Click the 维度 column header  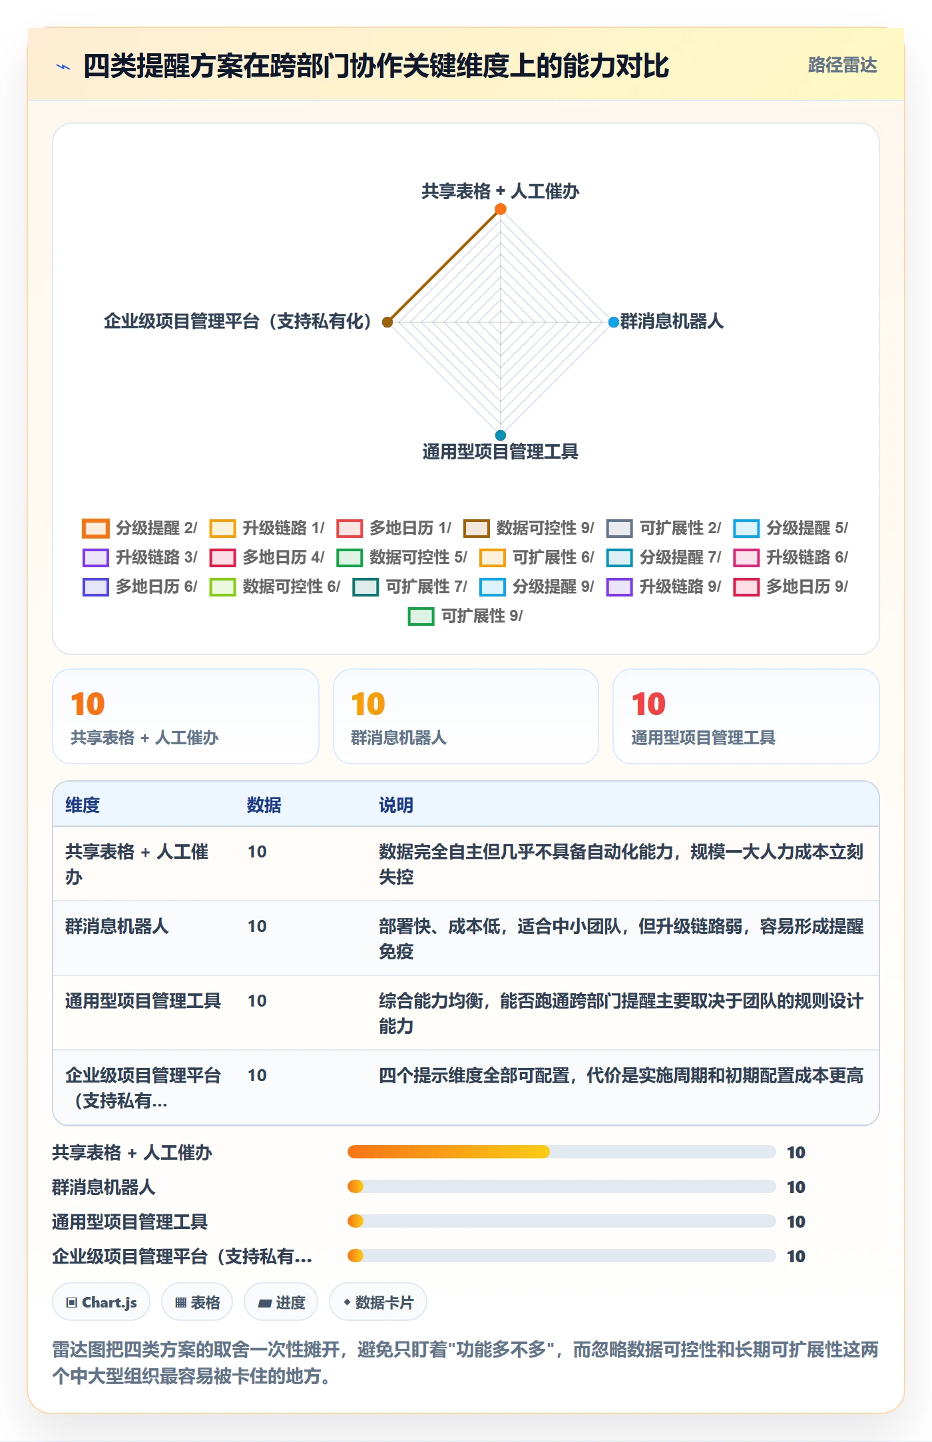(83, 805)
